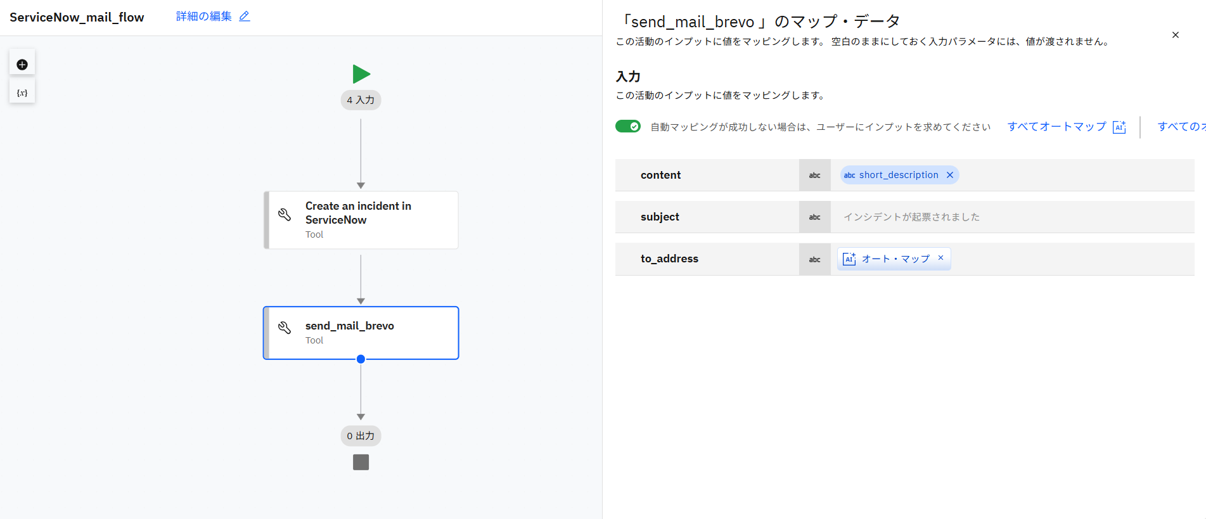The image size is (1206, 519).
Task: Click the pencil edit icon beside 詳細の編集
Action: [245, 16]
